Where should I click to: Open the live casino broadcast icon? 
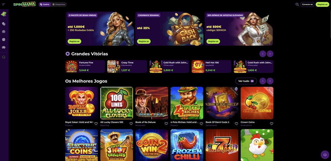tap(4, 32)
